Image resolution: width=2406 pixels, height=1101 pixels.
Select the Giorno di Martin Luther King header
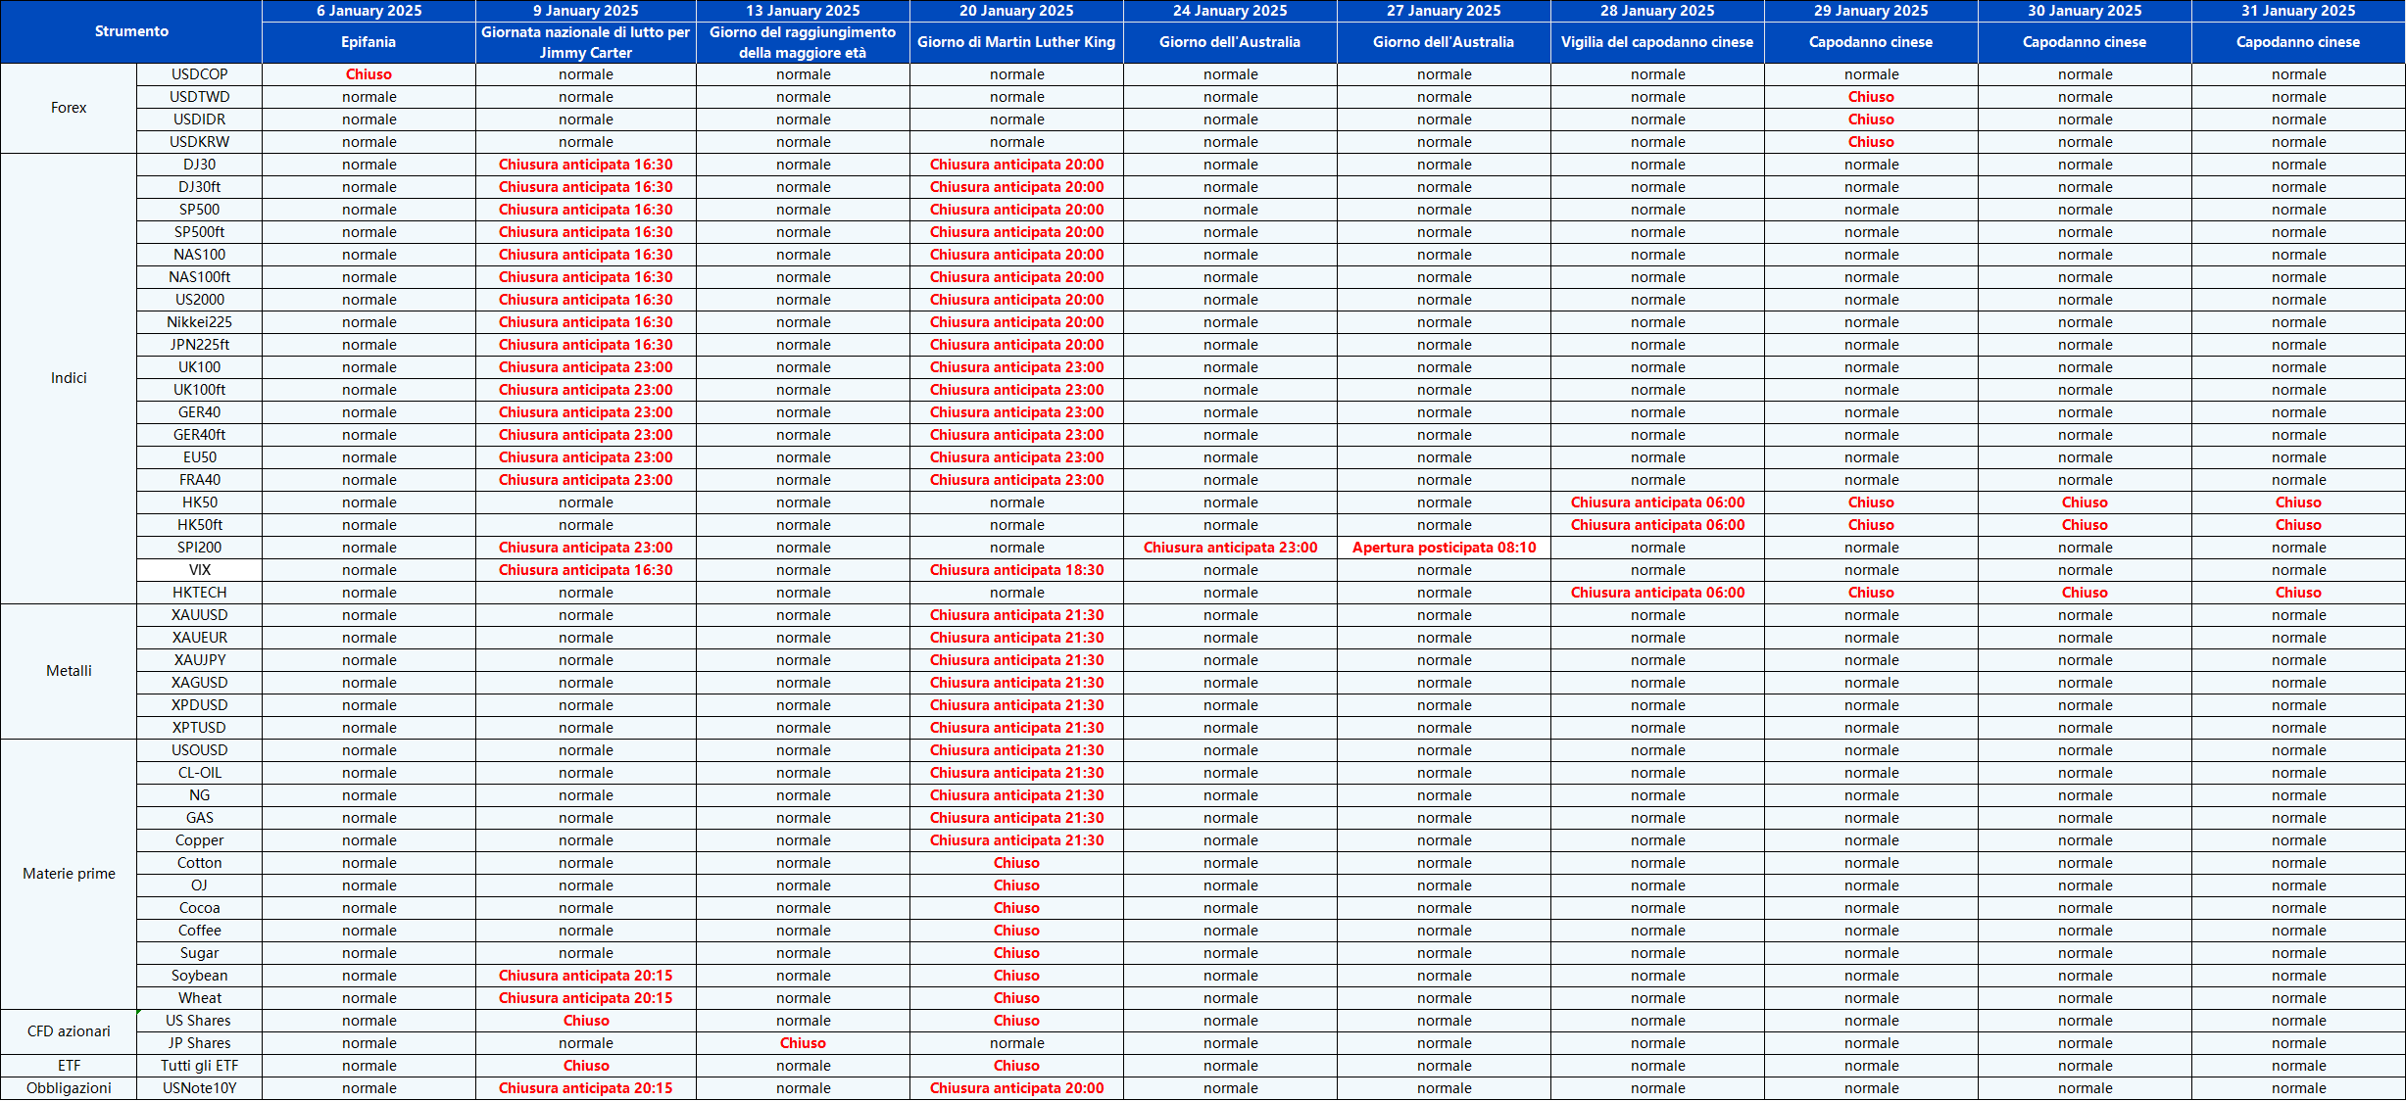point(1016,42)
